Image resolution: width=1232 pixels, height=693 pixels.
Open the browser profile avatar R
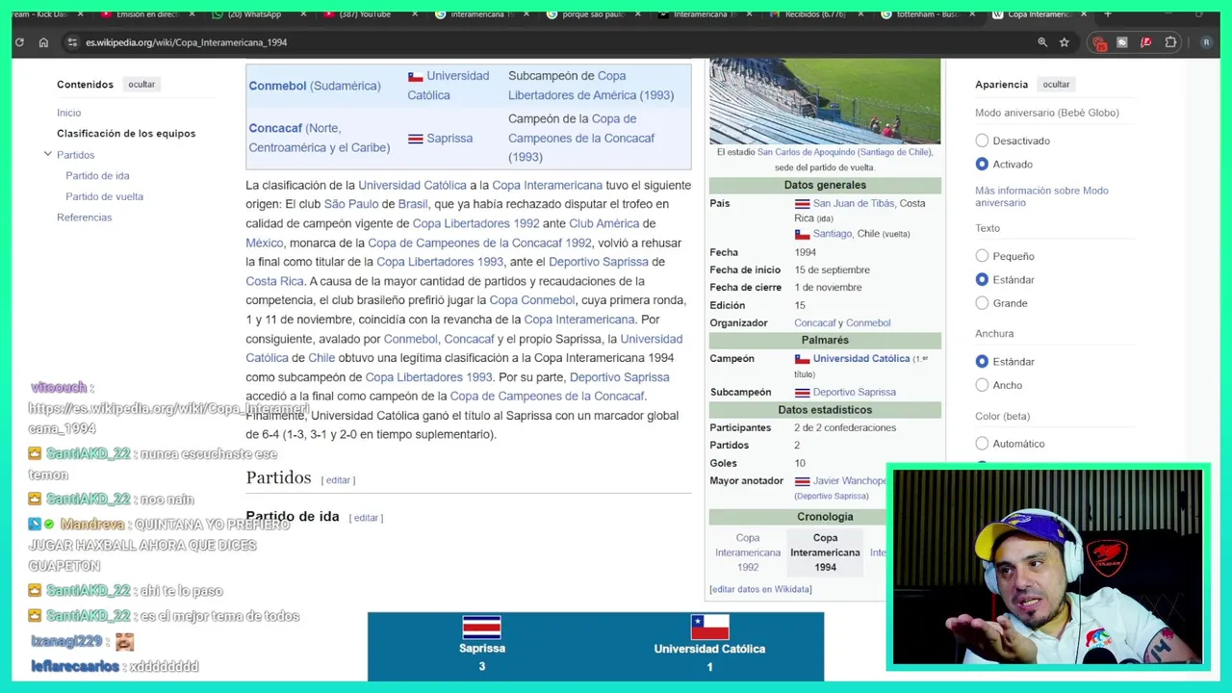pyautogui.click(x=1206, y=42)
